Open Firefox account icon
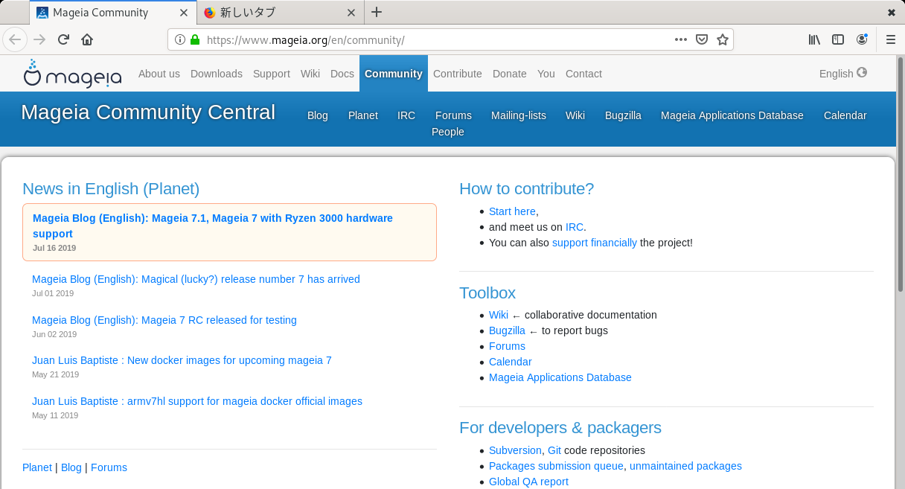 click(862, 39)
